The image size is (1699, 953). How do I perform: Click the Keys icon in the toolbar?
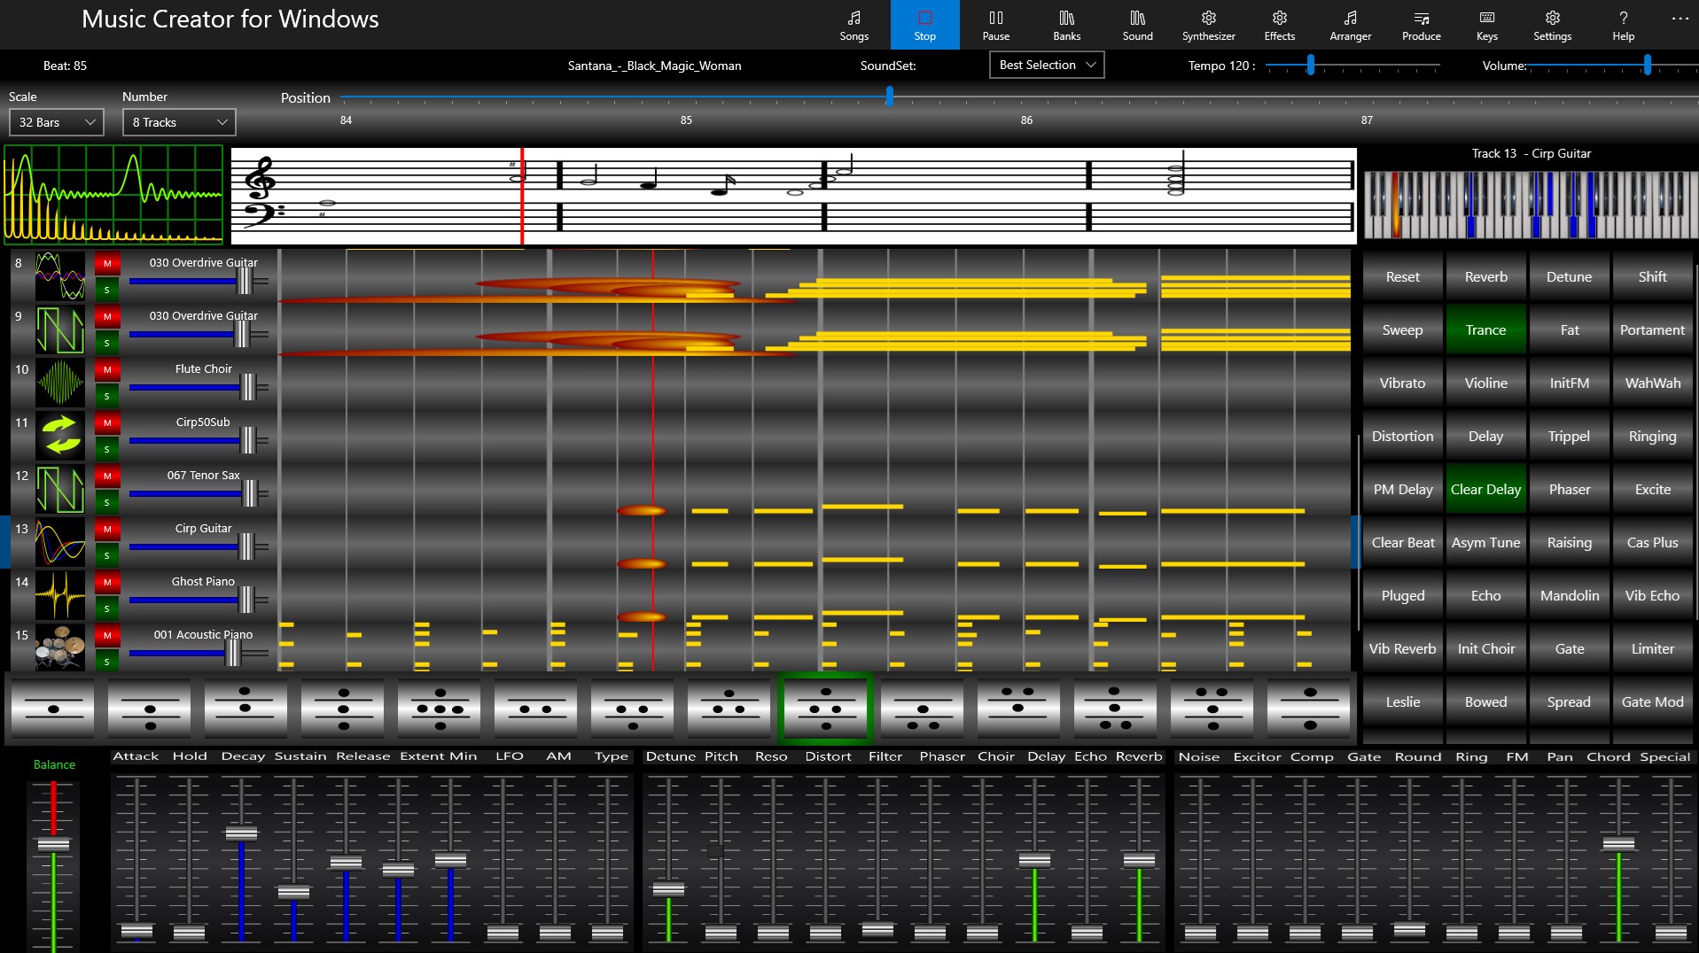click(1485, 24)
